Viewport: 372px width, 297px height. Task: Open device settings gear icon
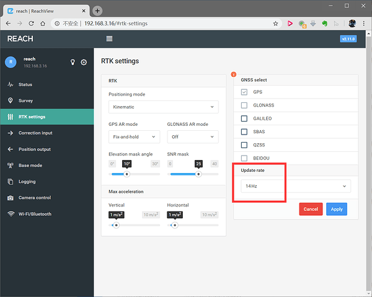pyautogui.click(x=84, y=62)
